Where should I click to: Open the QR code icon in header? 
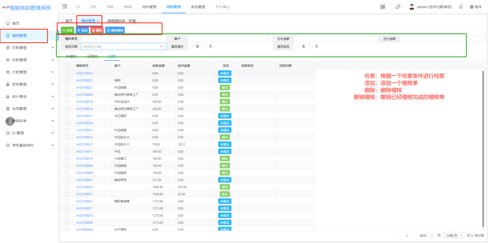pos(383,7)
